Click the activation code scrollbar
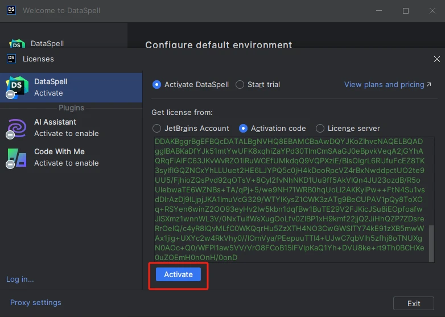Viewport: 445px width, 317px height. (431, 242)
